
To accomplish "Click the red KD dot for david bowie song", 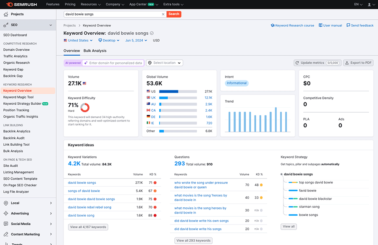I will click(155, 215).
